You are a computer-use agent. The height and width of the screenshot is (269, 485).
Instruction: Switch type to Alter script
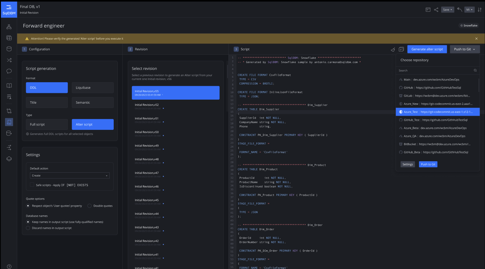(93, 124)
